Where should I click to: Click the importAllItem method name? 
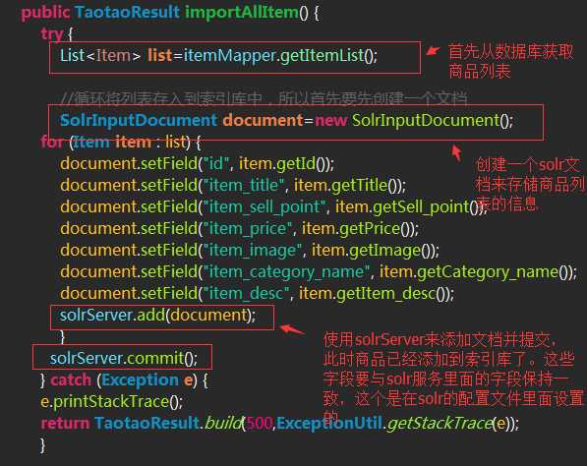tap(242, 13)
